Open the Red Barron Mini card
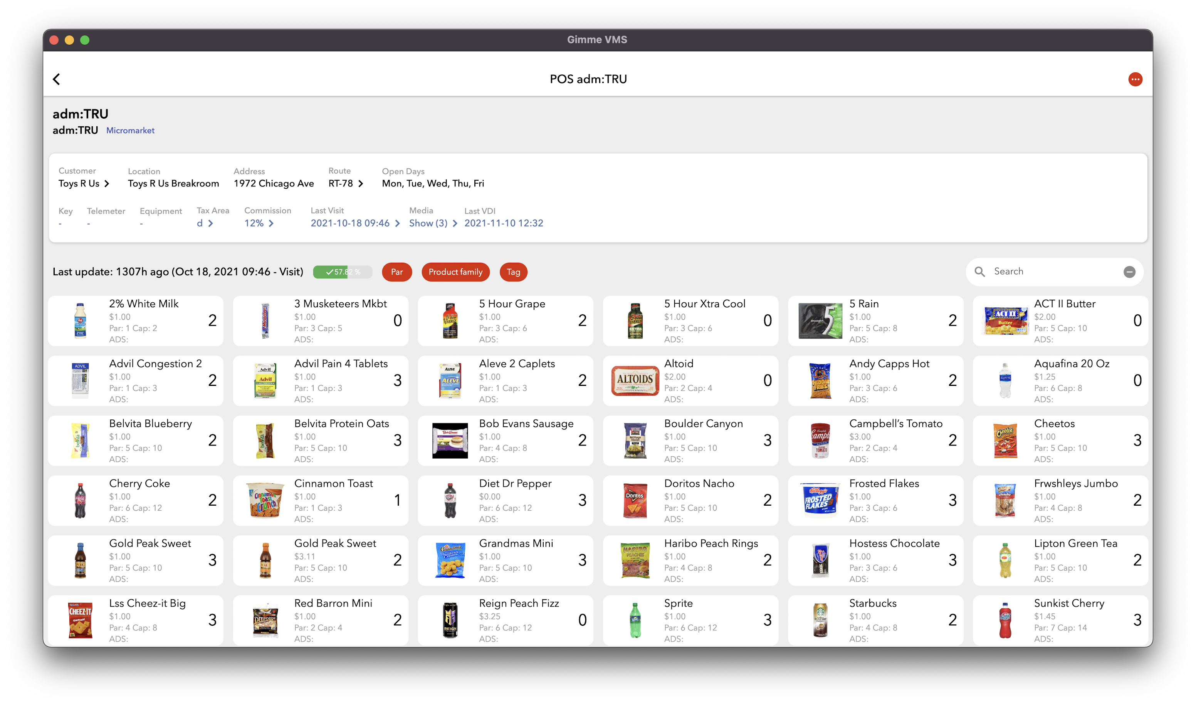 tap(320, 620)
